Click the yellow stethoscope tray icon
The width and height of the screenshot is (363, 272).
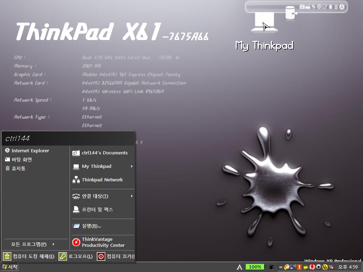tap(325, 267)
